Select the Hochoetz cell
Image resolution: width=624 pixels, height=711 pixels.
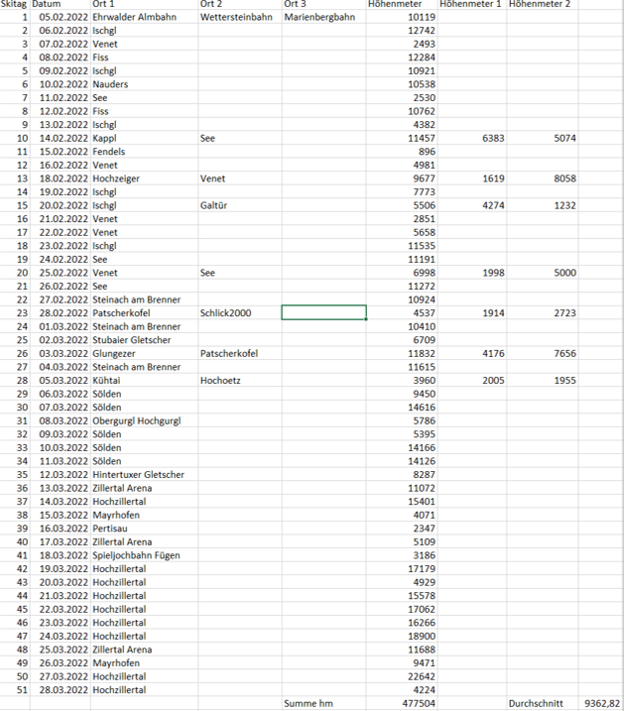[x=220, y=380]
